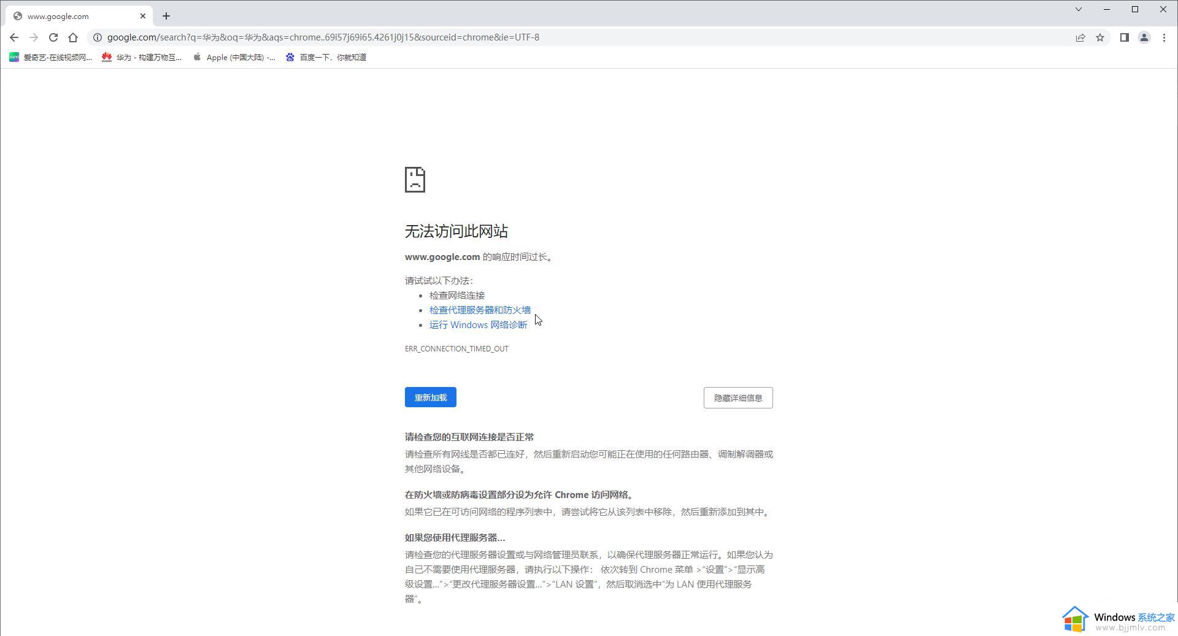Click the forward navigation arrow
Screen dimensions: 1178x636
pyautogui.click(x=34, y=37)
